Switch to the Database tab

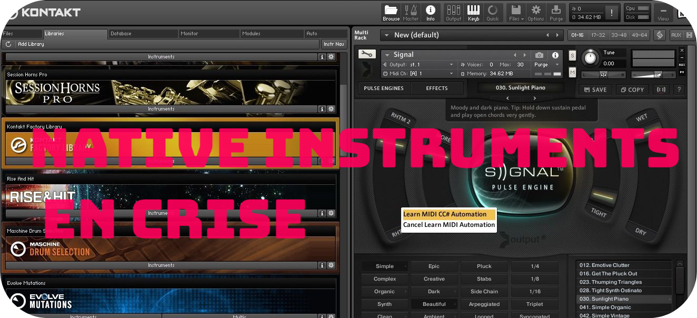tap(121, 34)
